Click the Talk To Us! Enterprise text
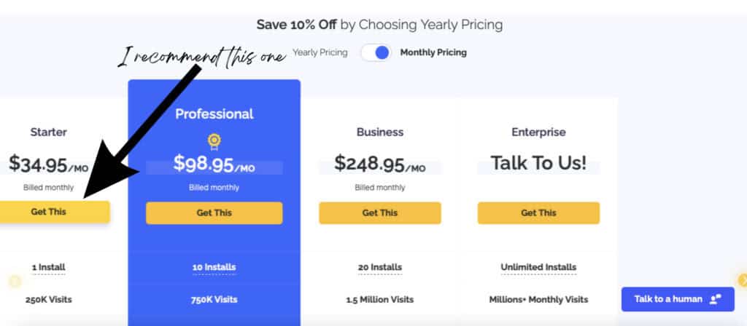The image size is (747, 326). tap(538, 163)
